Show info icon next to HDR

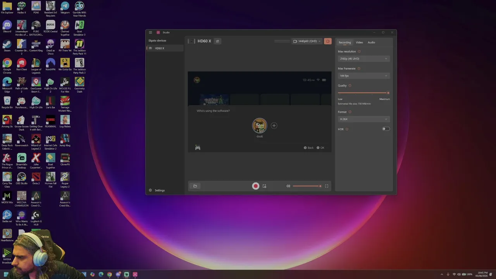pyautogui.click(x=347, y=129)
